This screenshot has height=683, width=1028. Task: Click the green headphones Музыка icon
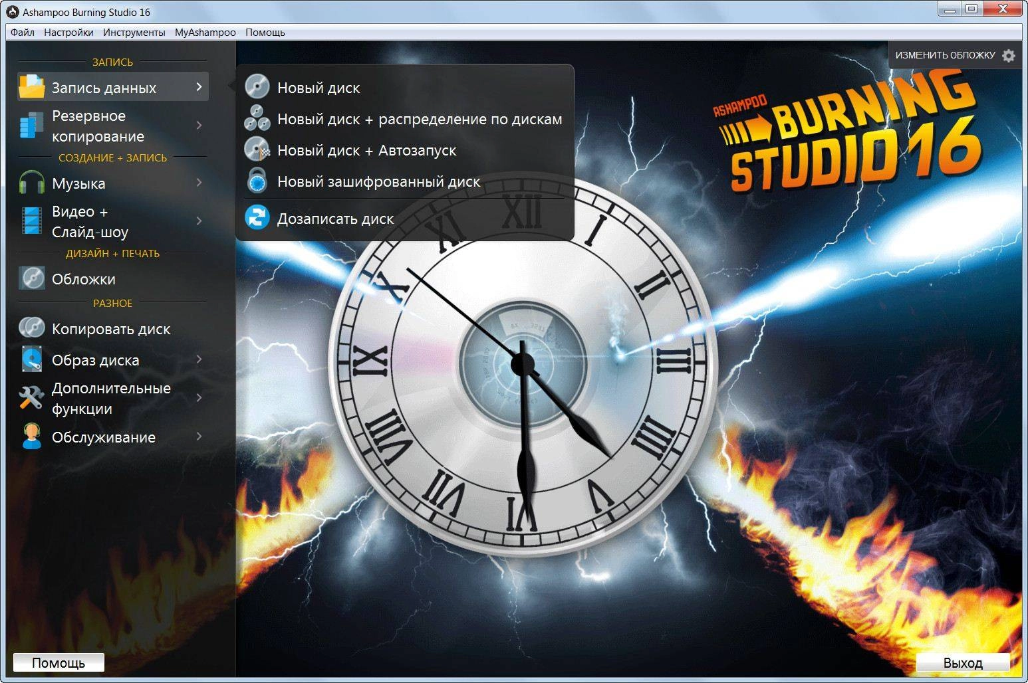tap(31, 183)
